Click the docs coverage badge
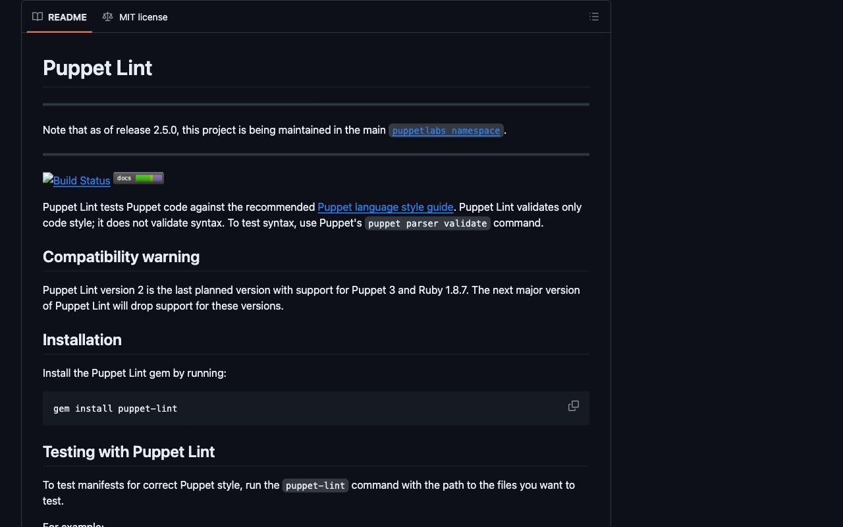 [x=138, y=178]
